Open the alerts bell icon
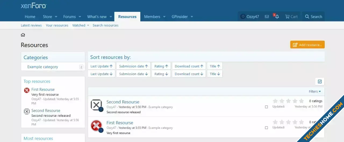 [277, 17]
